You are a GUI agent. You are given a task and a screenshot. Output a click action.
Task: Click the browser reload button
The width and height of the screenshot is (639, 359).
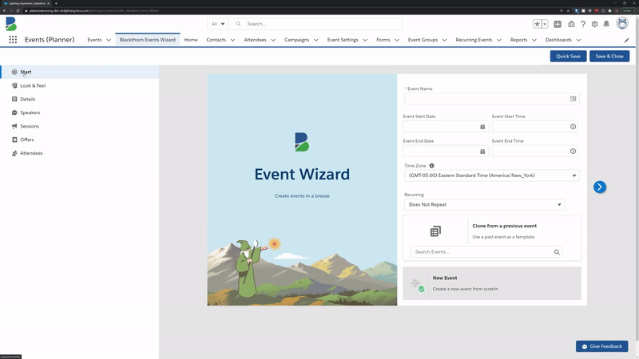pyautogui.click(x=18, y=10)
